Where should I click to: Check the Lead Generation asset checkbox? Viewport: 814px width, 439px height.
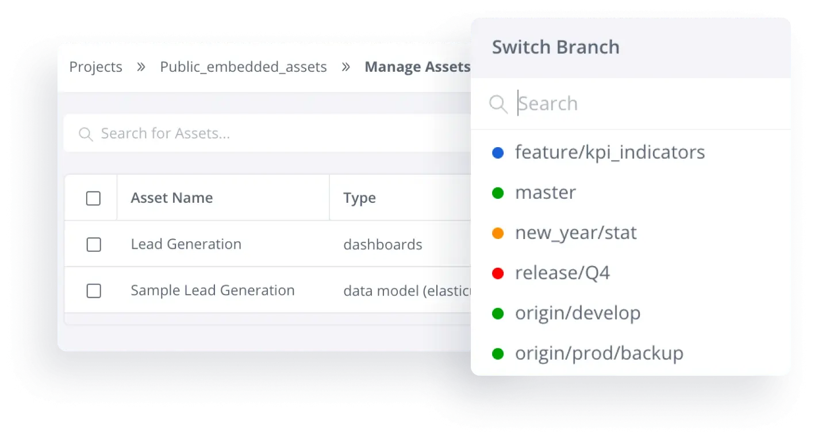[93, 244]
